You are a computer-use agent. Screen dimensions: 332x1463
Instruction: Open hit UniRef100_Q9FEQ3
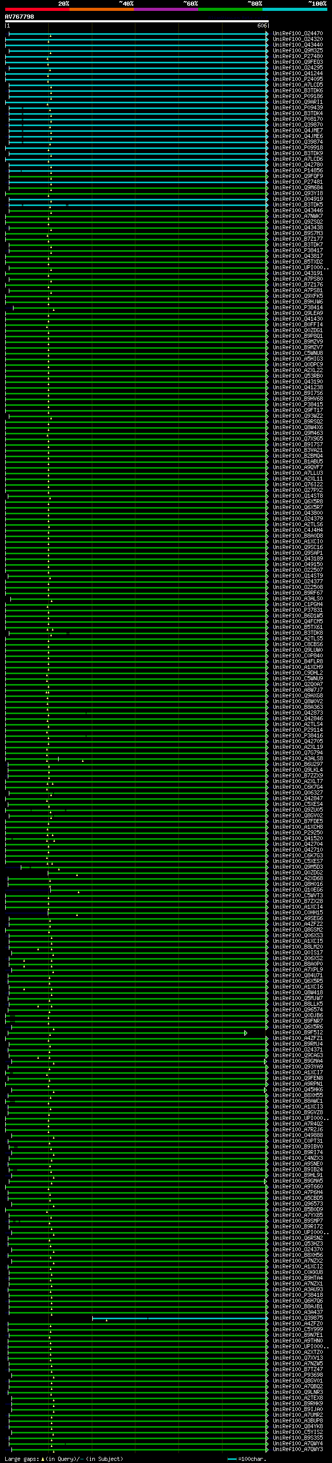click(298, 62)
